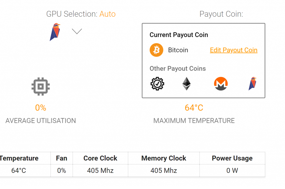Click the Memory Clock column header
The height and width of the screenshot is (189, 285).
[x=164, y=158]
